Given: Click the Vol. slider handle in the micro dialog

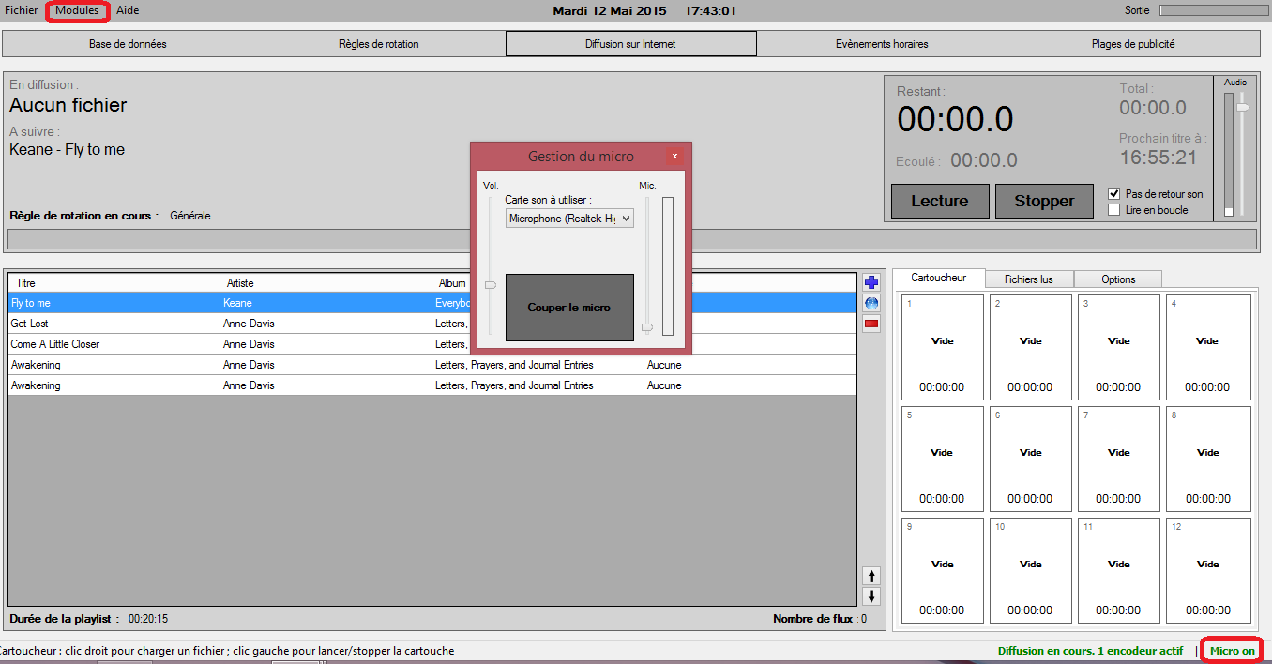Looking at the screenshot, I should (490, 285).
